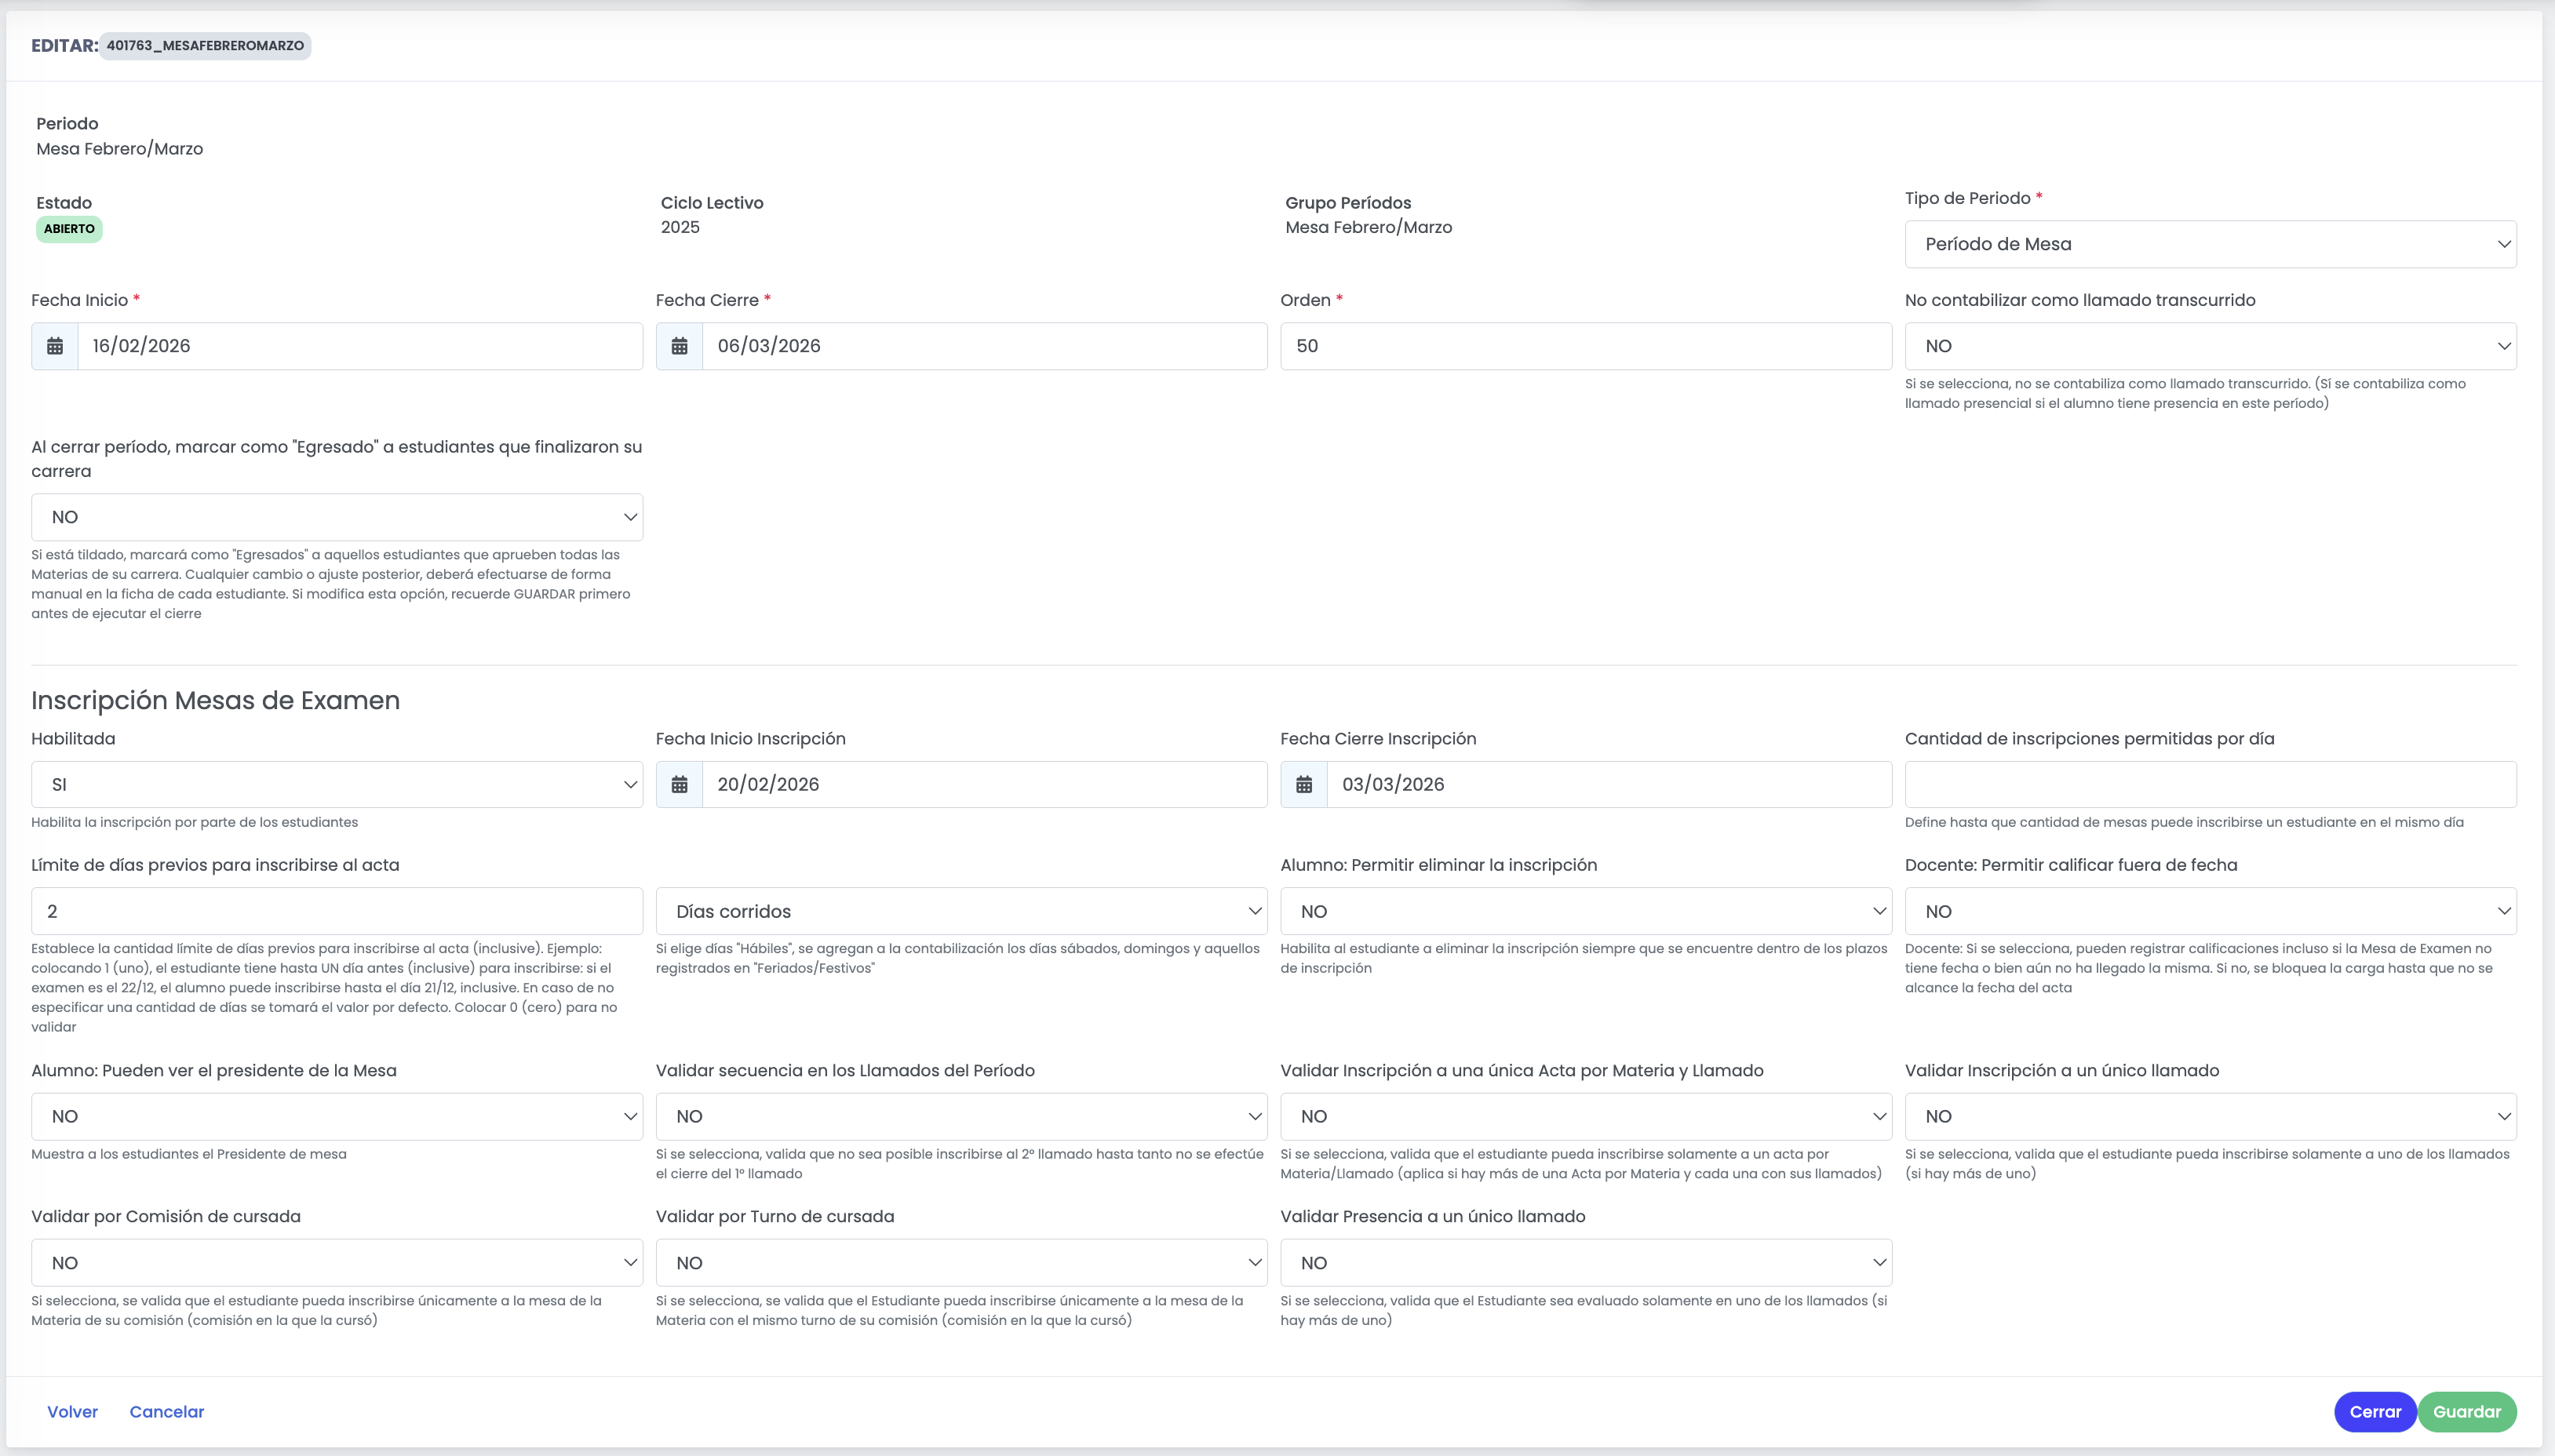The image size is (2555, 1456).
Task: Open calendar for Fecha Cierre Inscripción
Action: (x=1304, y=785)
